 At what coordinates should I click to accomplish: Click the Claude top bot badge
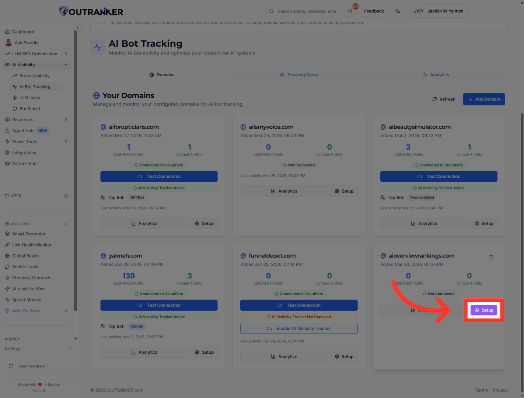coord(137,326)
